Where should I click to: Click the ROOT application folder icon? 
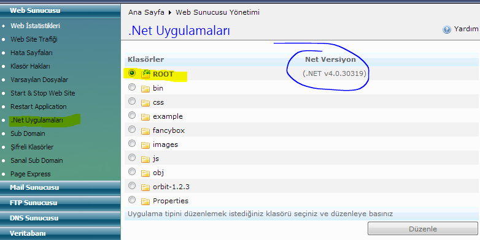(x=145, y=74)
